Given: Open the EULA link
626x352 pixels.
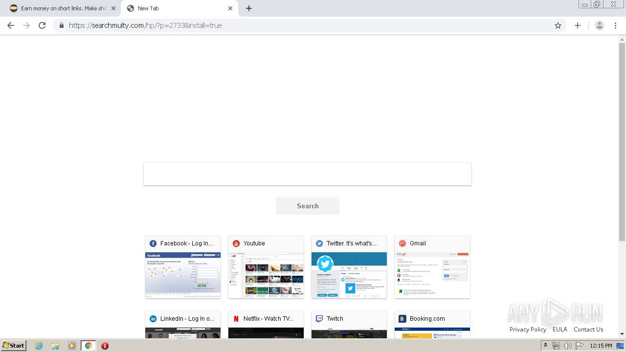Looking at the screenshot, I should (x=560, y=330).
